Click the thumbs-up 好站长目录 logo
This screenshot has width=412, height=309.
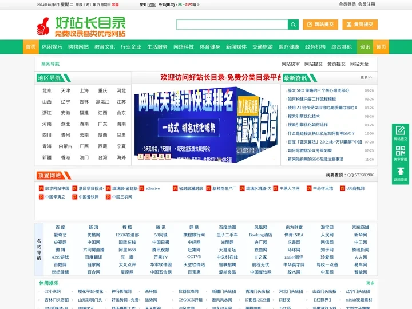point(81,26)
